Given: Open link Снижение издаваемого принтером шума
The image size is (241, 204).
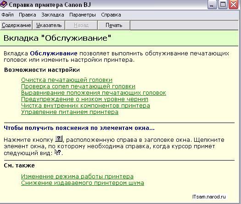Looking at the screenshot, I should (83, 183).
